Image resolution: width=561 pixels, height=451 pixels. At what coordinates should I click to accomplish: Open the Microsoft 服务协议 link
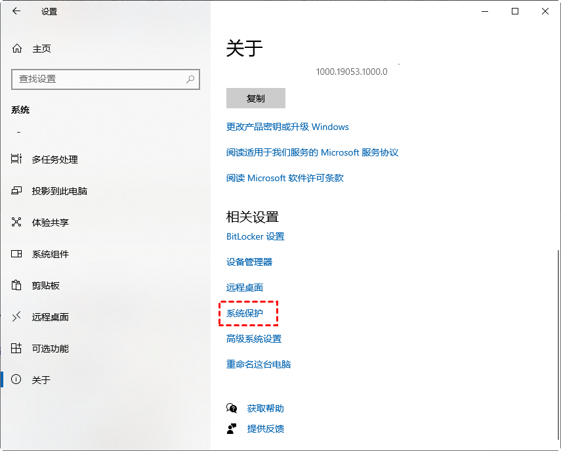tap(312, 152)
